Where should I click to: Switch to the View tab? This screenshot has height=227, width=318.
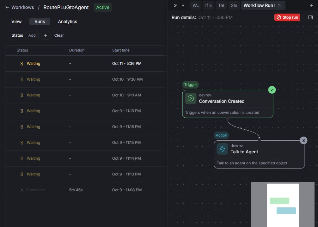click(x=16, y=21)
